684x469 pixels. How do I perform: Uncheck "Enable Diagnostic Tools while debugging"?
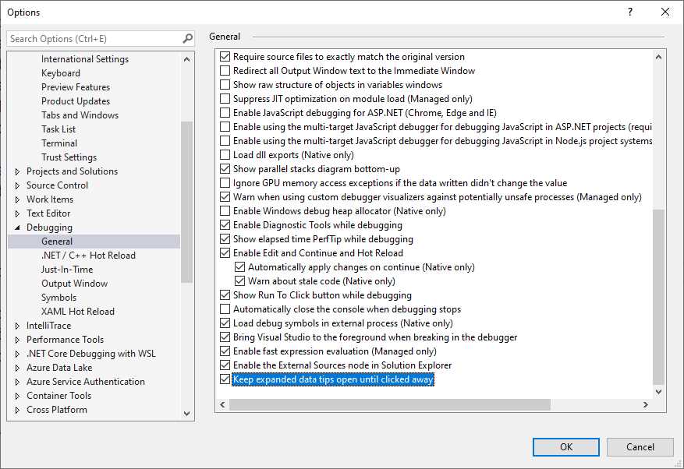point(225,224)
